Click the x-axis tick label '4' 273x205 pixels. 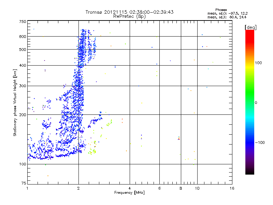tap(130, 188)
